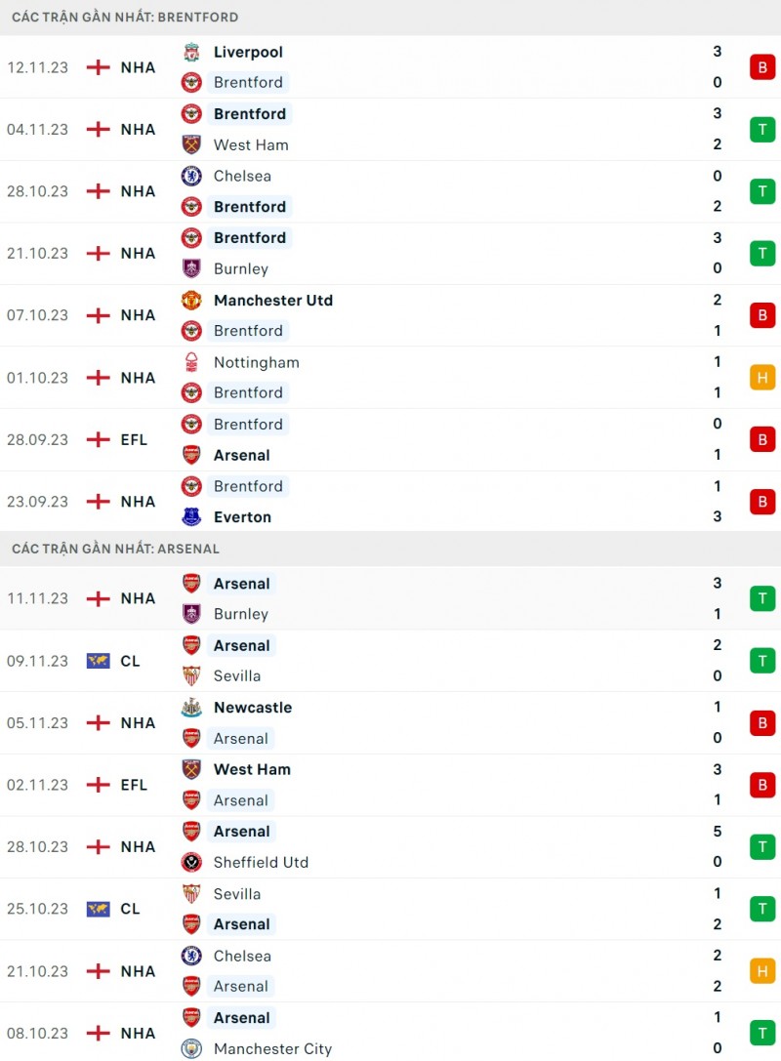Click the Nottingham Forest crest icon

(x=191, y=362)
